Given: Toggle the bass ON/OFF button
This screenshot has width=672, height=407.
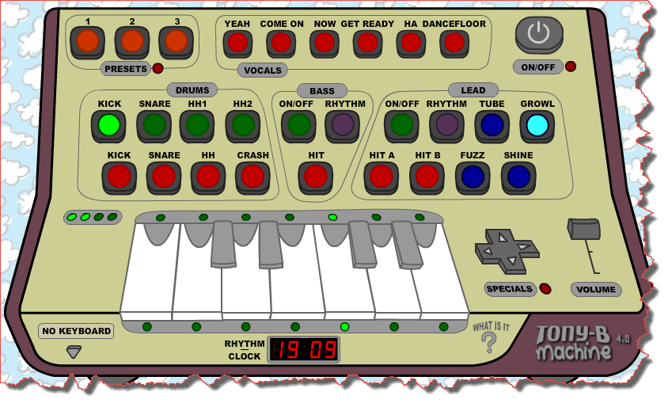Looking at the screenshot, I should tap(298, 124).
